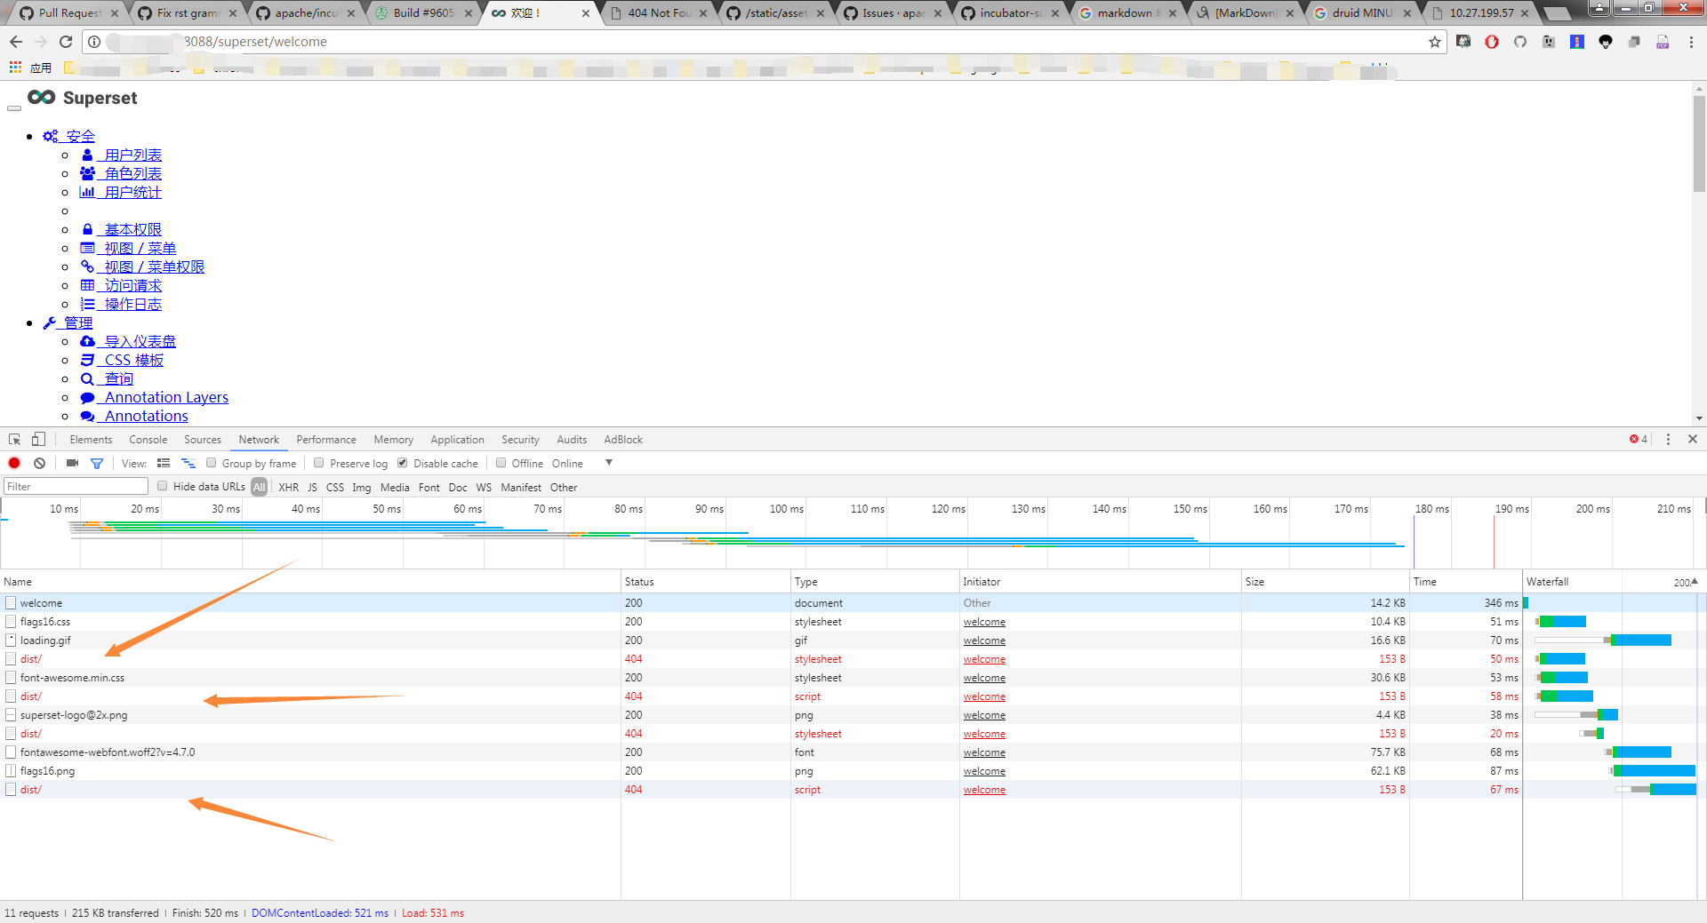Uncheck the Disable cache checkbox
The image size is (1707, 923).
coord(403,463)
